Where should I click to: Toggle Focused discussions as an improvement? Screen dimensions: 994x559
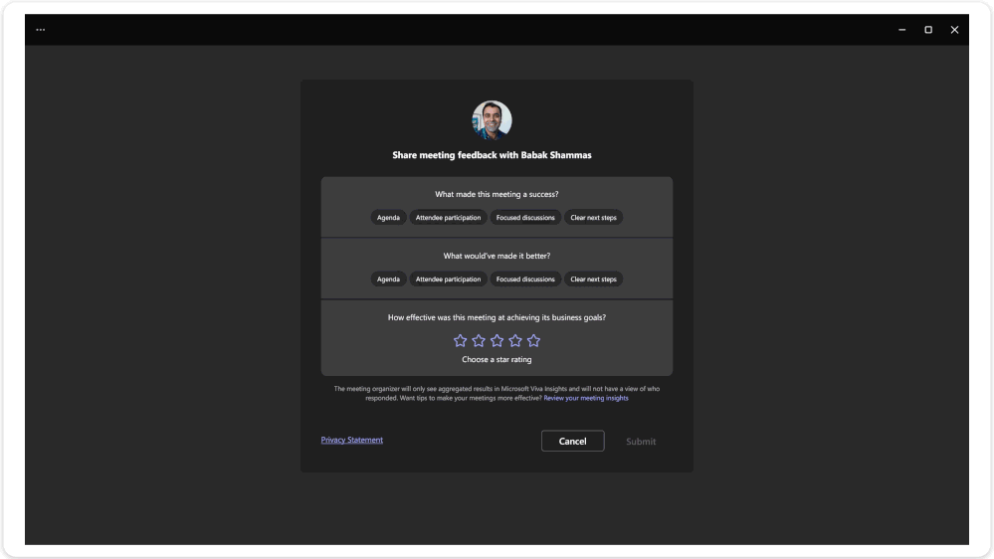[x=525, y=279]
